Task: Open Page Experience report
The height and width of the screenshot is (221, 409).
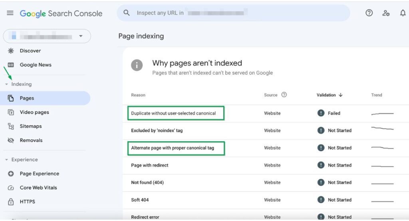Action: click(x=40, y=174)
